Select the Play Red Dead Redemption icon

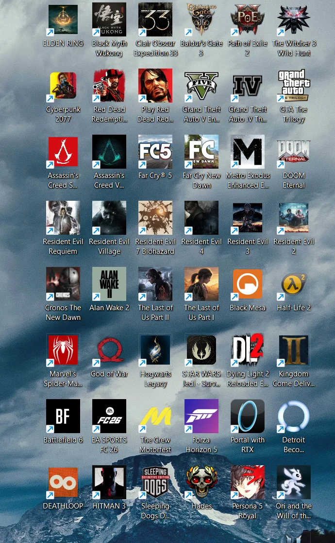[x=155, y=86]
